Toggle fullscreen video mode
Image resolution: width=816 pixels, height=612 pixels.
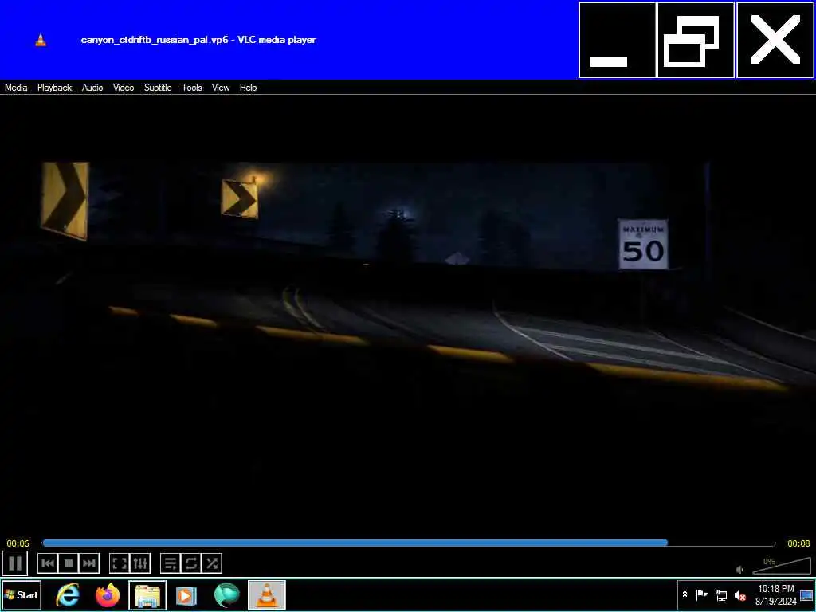coord(120,563)
